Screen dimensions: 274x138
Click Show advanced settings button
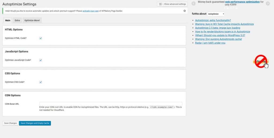[x=172, y=4]
